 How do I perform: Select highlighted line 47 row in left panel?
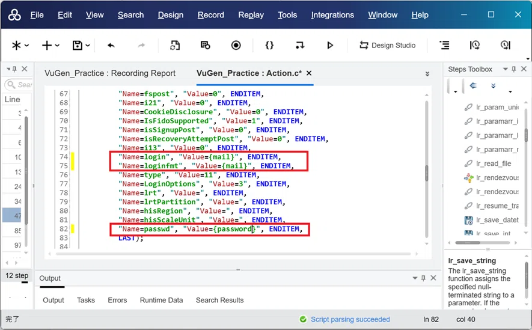coord(12,215)
